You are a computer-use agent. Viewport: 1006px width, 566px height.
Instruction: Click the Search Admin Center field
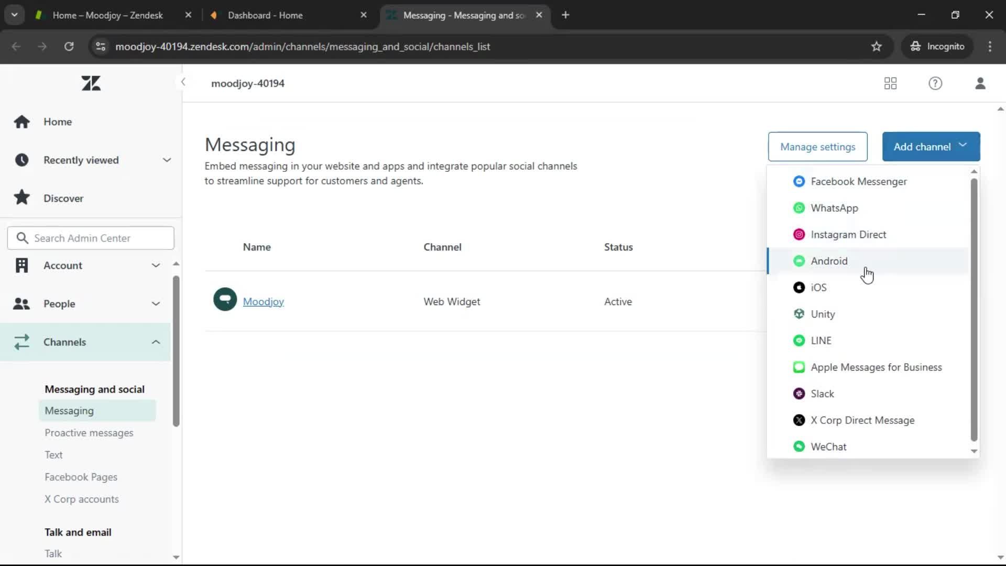click(x=91, y=238)
